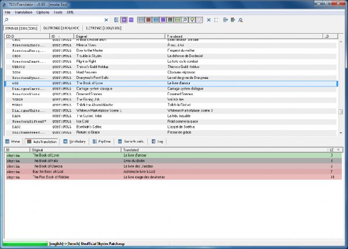Open the Records refs panel tab
The image size is (348, 249).
(x=132, y=142)
